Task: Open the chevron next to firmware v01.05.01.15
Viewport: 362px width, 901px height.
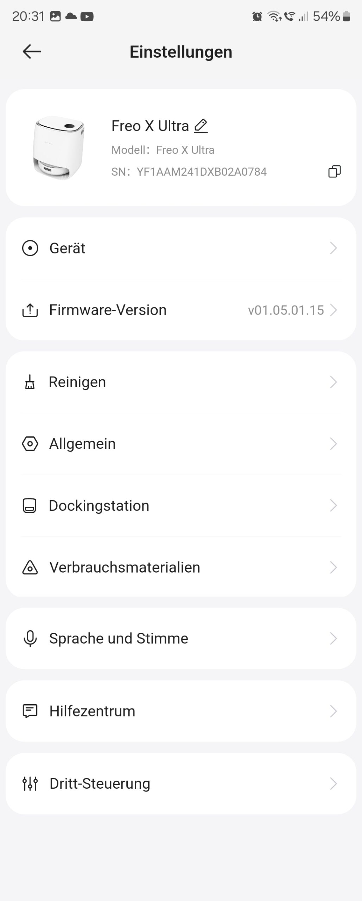Action: 333,310
